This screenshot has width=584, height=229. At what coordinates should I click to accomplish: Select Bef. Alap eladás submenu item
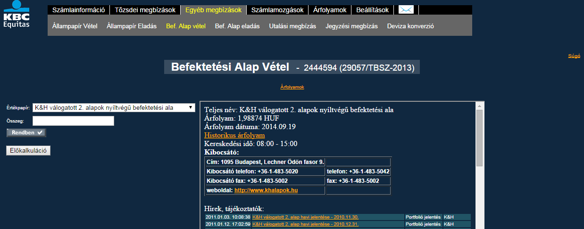237,26
